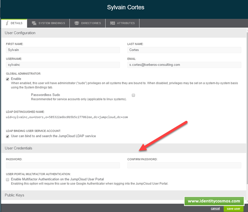The width and height of the screenshot is (248, 212).
Task: Click the 'GLOBAL ADMINISTRATOR' label
Action: pyautogui.click(x=23, y=74)
